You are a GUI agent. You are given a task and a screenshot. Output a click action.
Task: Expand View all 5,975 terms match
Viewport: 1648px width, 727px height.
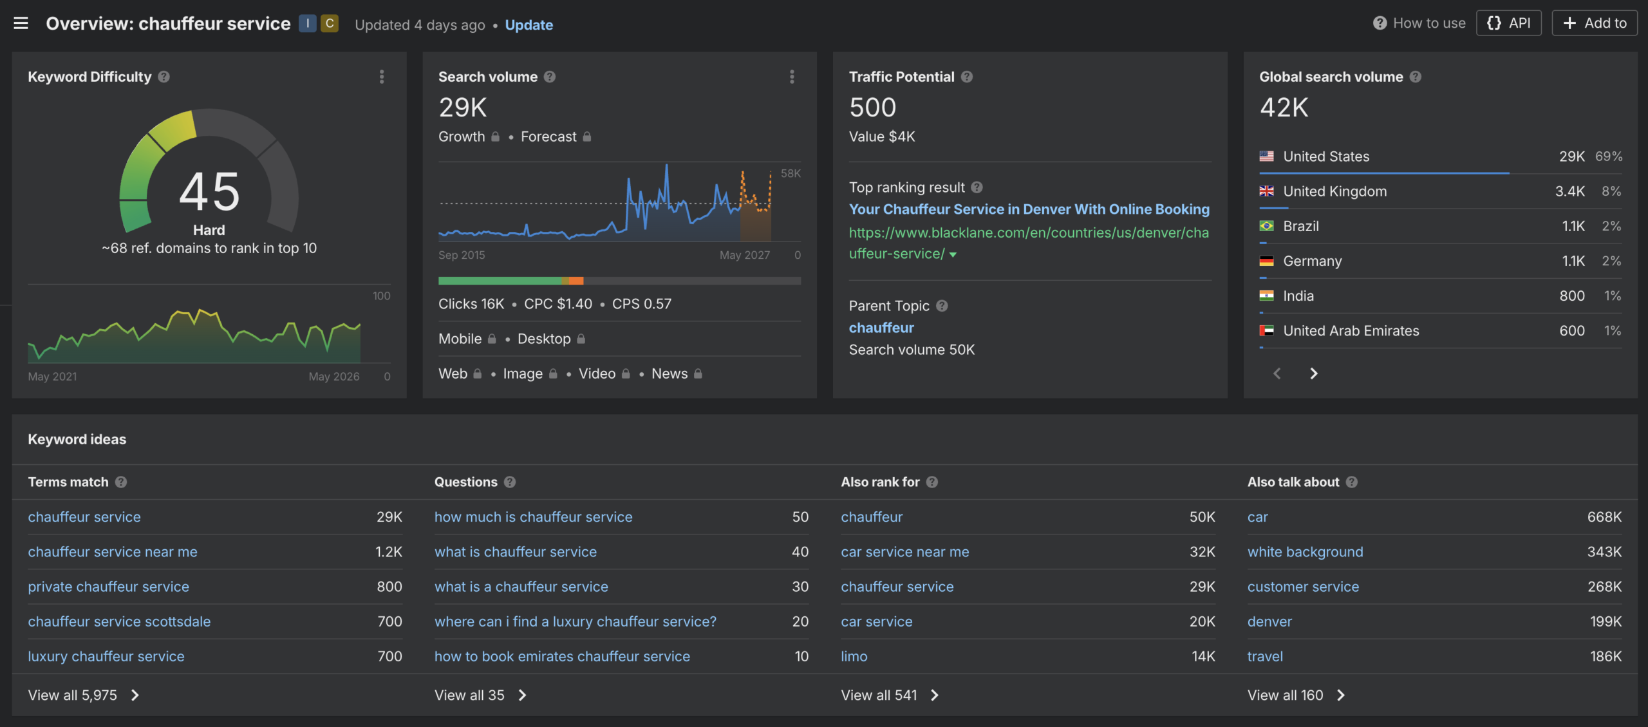point(84,695)
